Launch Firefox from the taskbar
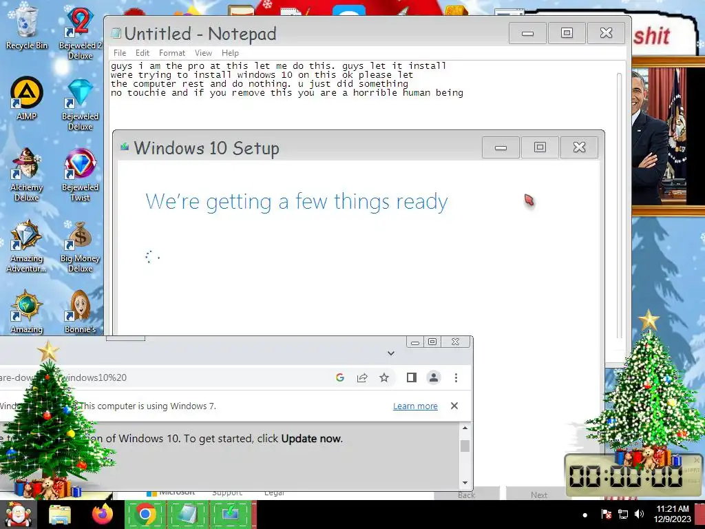 (103, 515)
